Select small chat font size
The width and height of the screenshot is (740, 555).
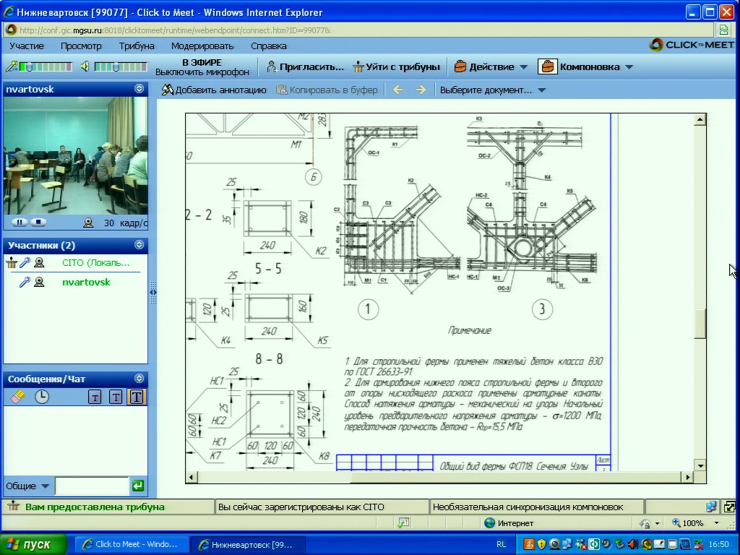click(x=95, y=397)
